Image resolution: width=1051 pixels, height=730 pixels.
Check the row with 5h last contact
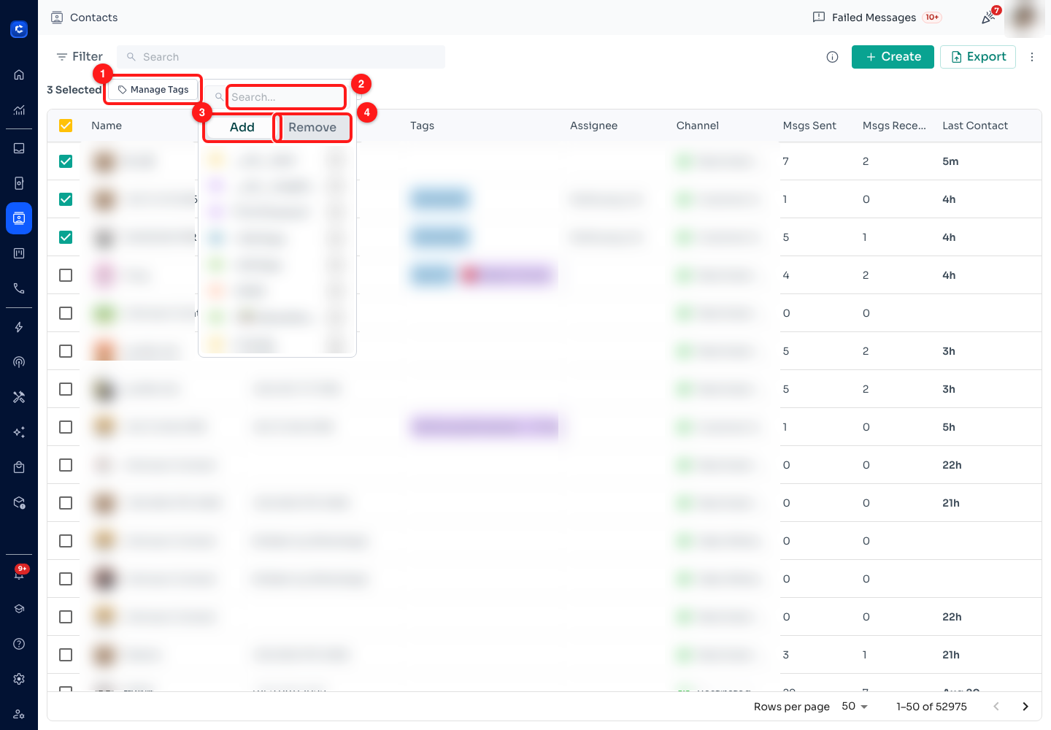66,427
